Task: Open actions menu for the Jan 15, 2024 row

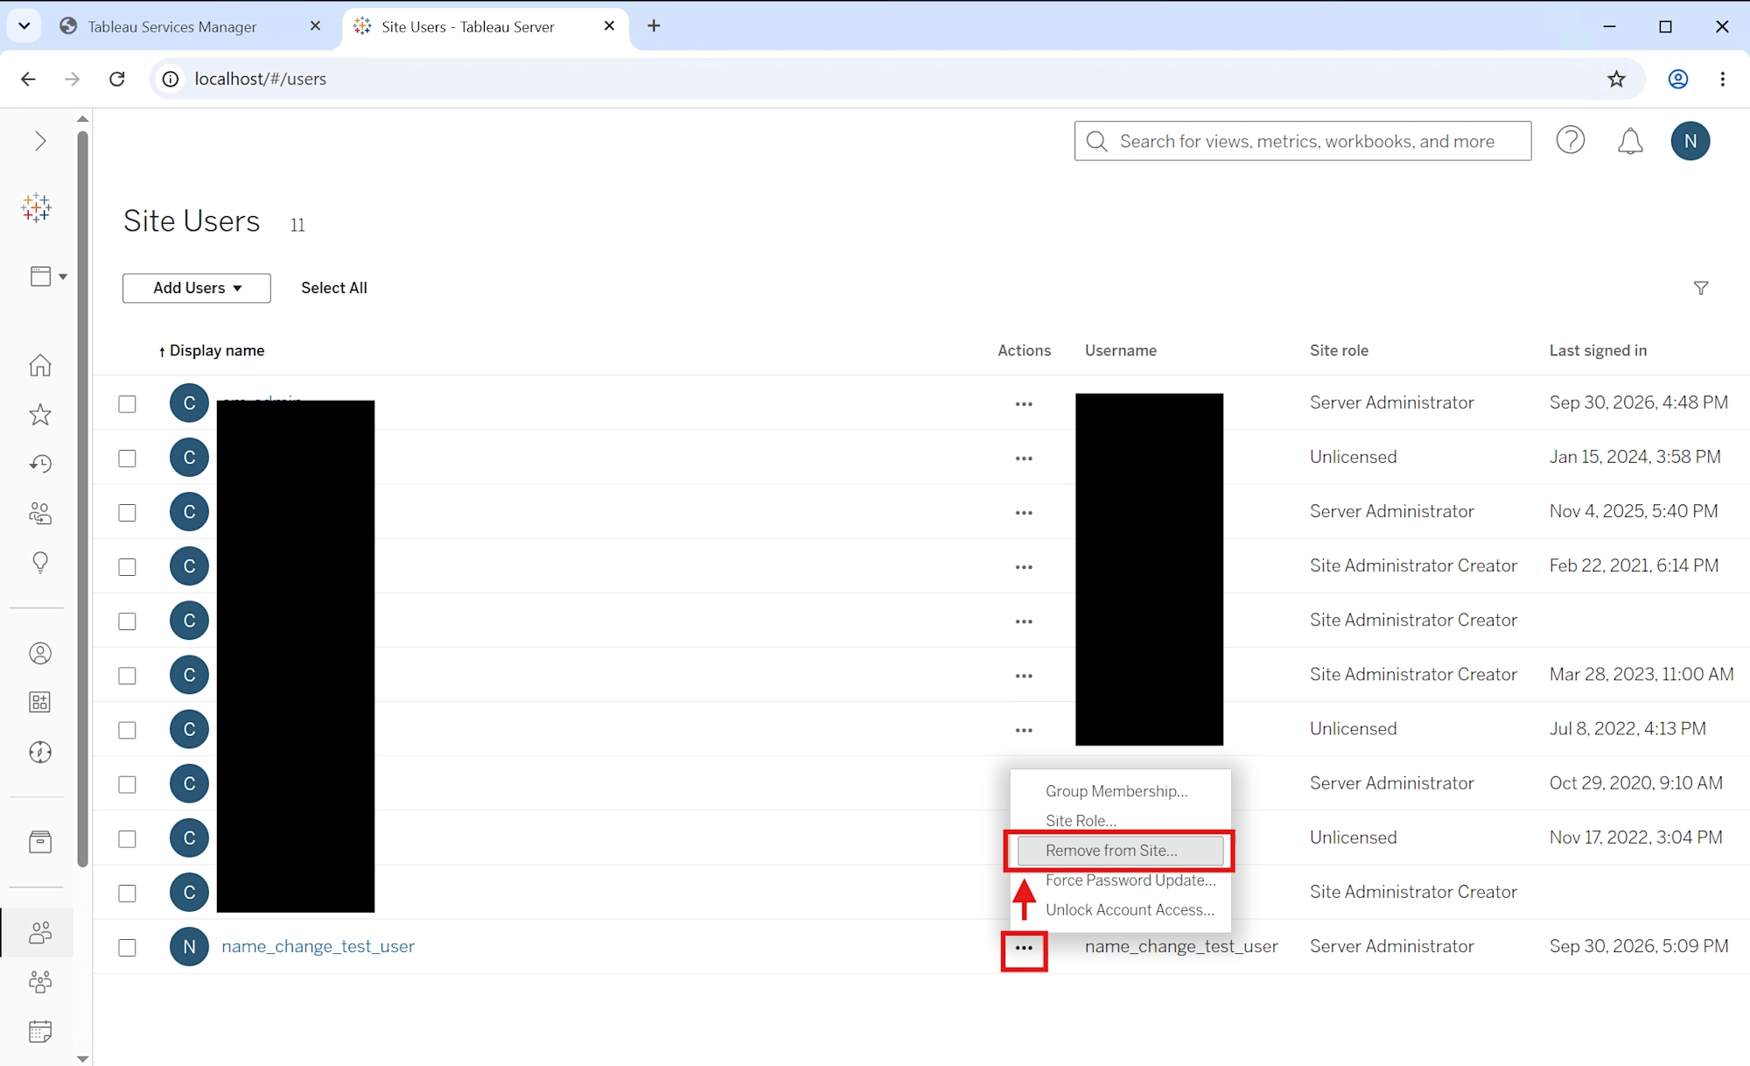Action: (1024, 459)
